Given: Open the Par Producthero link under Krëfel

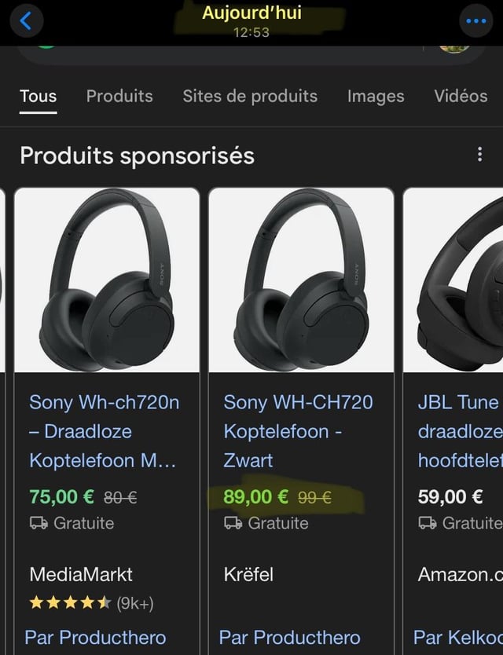Looking at the screenshot, I should click(x=289, y=637).
